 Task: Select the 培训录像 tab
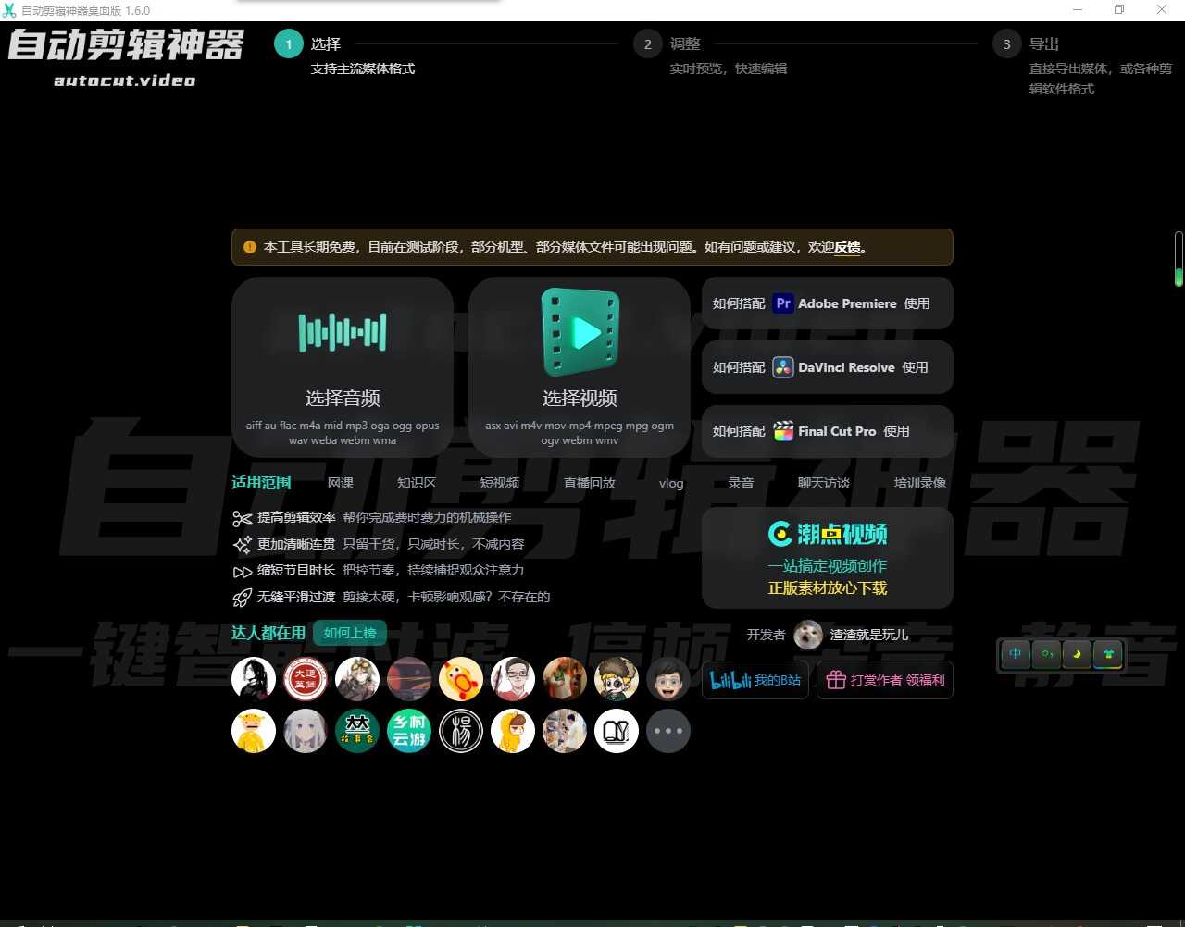click(920, 483)
